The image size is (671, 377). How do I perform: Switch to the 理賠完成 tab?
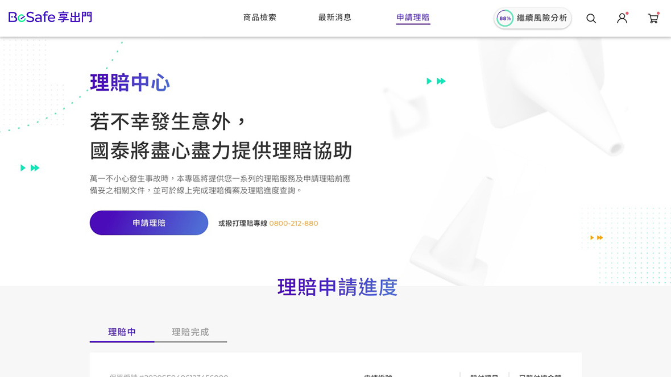pos(190,332)
